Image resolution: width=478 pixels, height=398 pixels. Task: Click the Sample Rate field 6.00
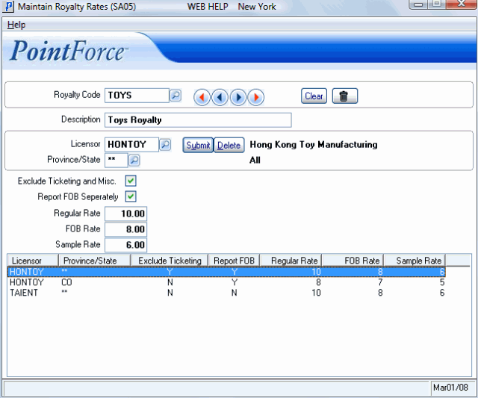pyautogui.click(x=126, y=245)
